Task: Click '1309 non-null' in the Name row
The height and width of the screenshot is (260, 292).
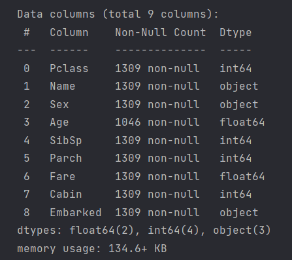Action: click(x=157, y=86)
